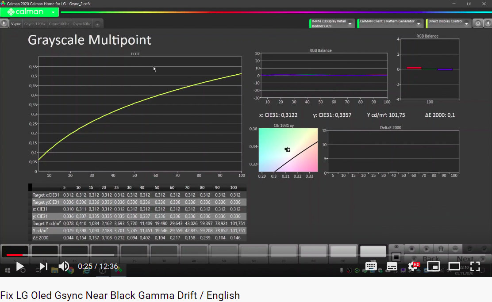Enable miniplayer mode

[434, 266]
